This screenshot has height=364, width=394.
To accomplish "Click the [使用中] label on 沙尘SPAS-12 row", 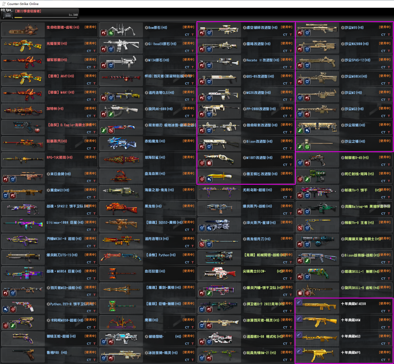I will tap(385, 59).
